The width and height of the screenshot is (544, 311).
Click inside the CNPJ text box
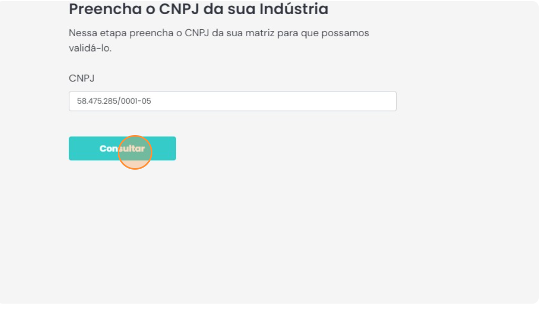[x=210, y=100]
